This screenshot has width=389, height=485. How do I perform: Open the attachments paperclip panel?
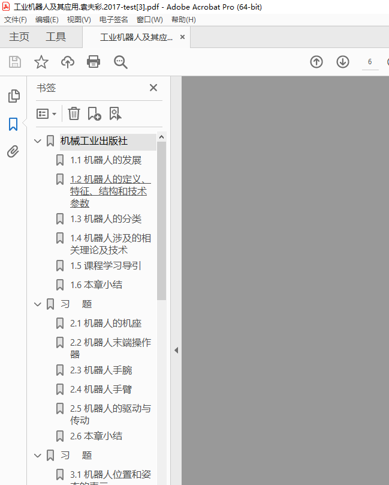[x=13, y=151]
